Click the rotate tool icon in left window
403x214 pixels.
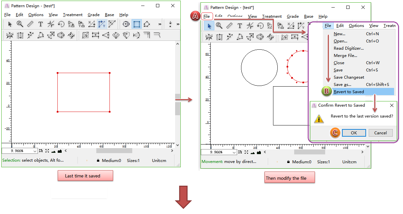point(61,24)
